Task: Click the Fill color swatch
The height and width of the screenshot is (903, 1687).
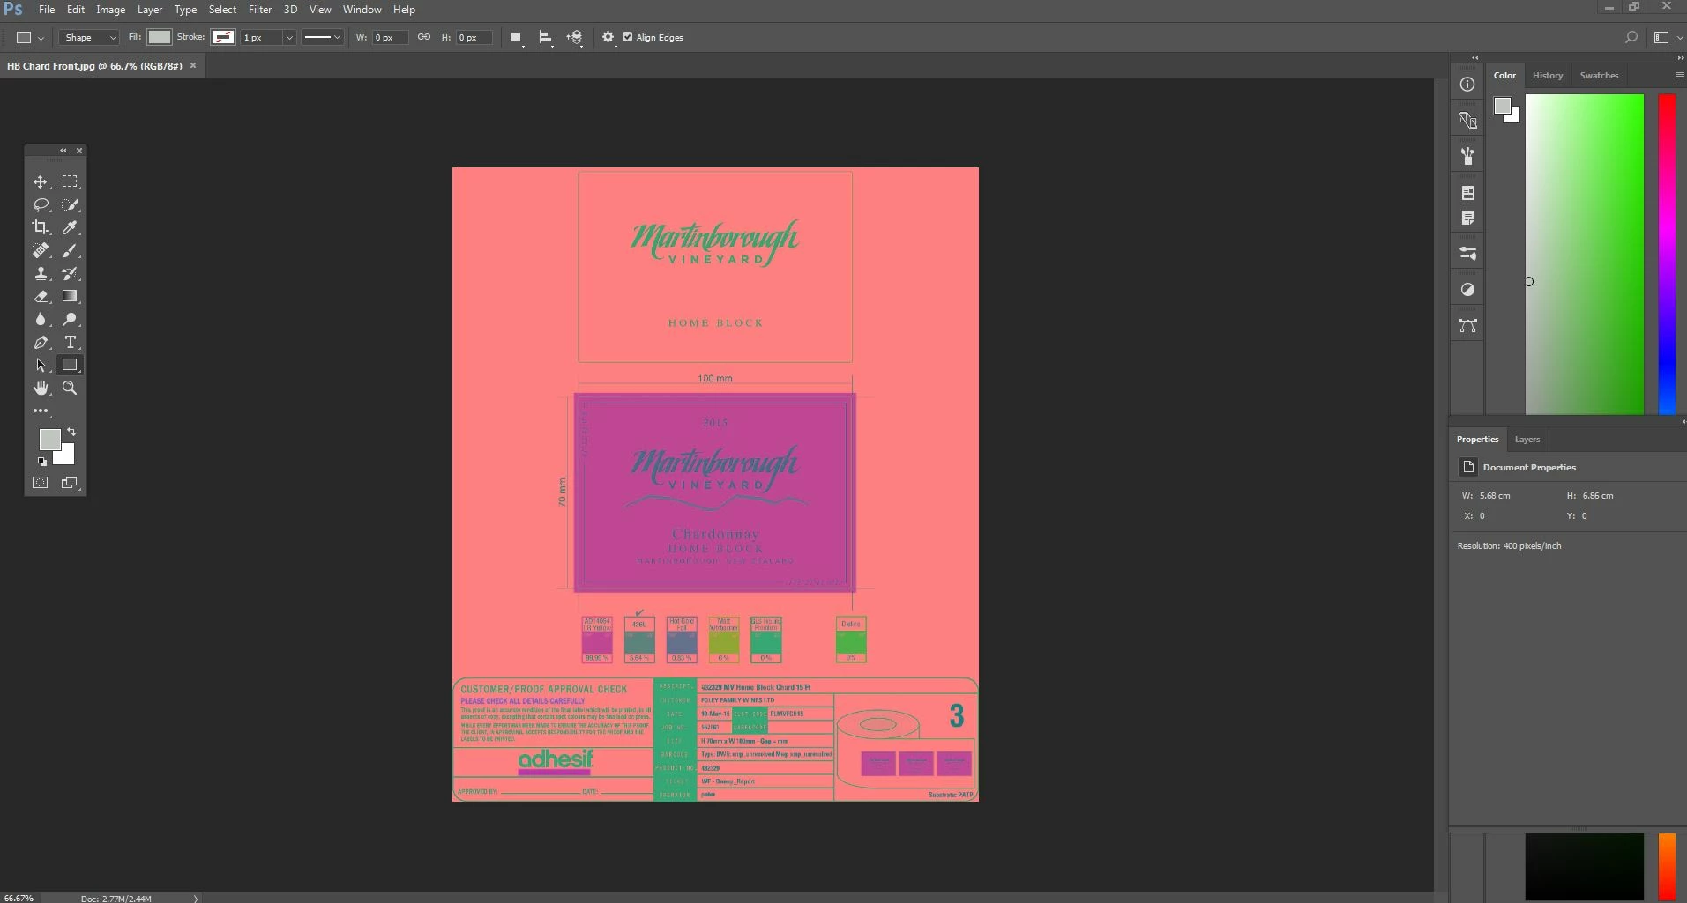Action: (x=160, y=37)
